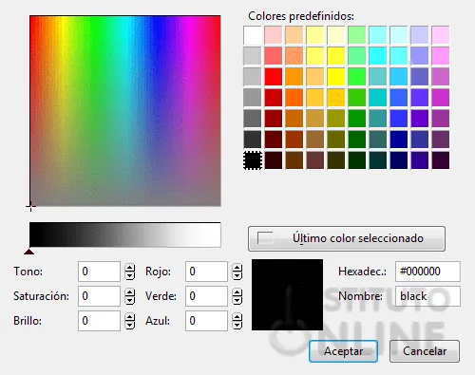Click the Último color seleccionado button

click(347, 238)
